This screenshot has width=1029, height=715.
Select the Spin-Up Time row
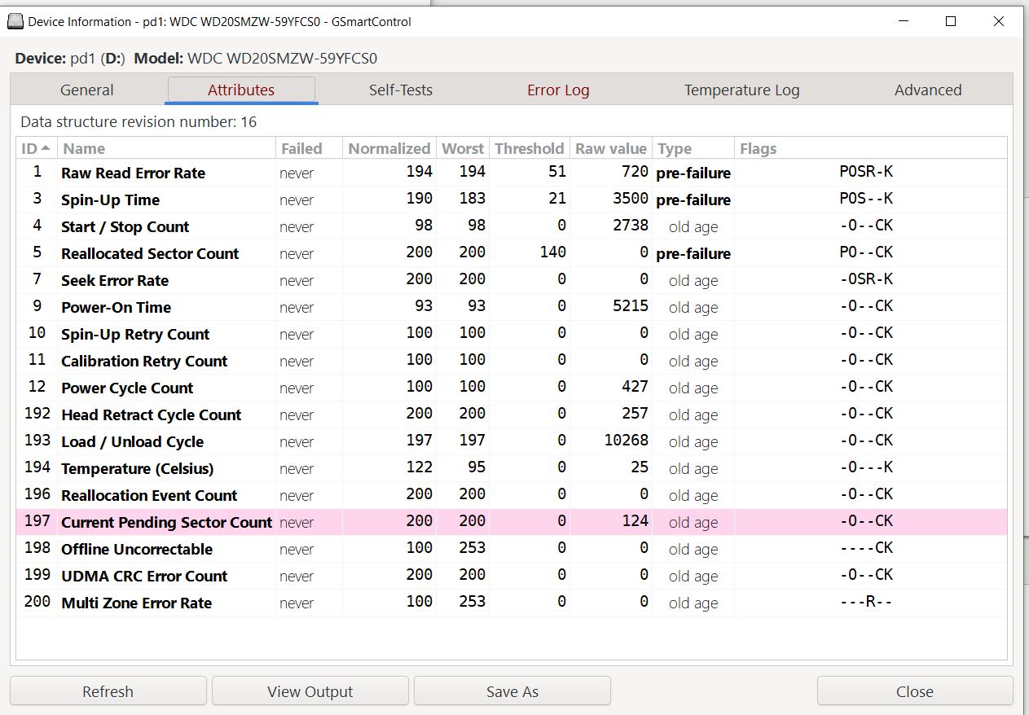(512, 200)
